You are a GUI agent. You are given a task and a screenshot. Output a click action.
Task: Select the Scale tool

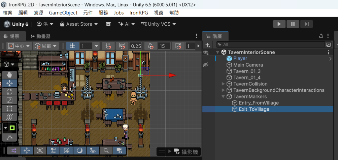[10, 100]
